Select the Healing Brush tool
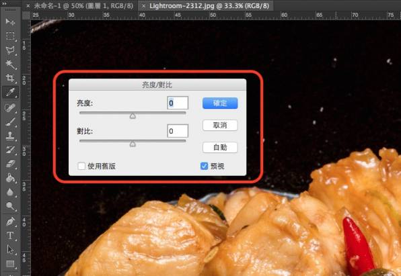 click(10, 107)
